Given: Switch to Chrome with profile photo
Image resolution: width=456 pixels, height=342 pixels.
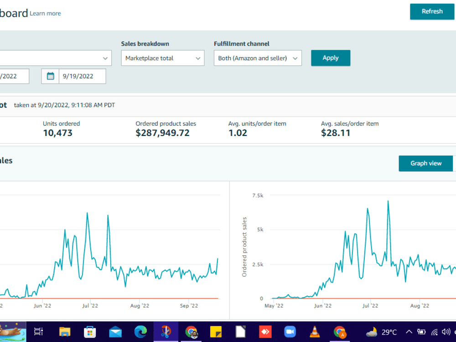Looking at the screenshot, I should (191, 332).
